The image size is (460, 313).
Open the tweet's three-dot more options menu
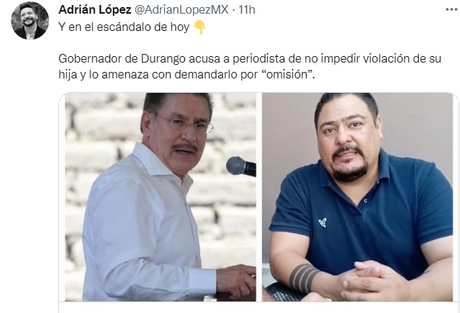(x=451, y=9)
